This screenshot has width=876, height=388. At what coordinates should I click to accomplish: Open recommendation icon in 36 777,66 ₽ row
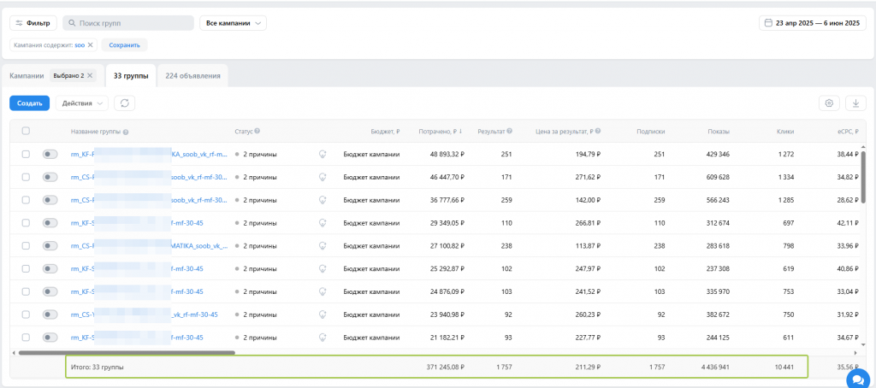(323, 200)
